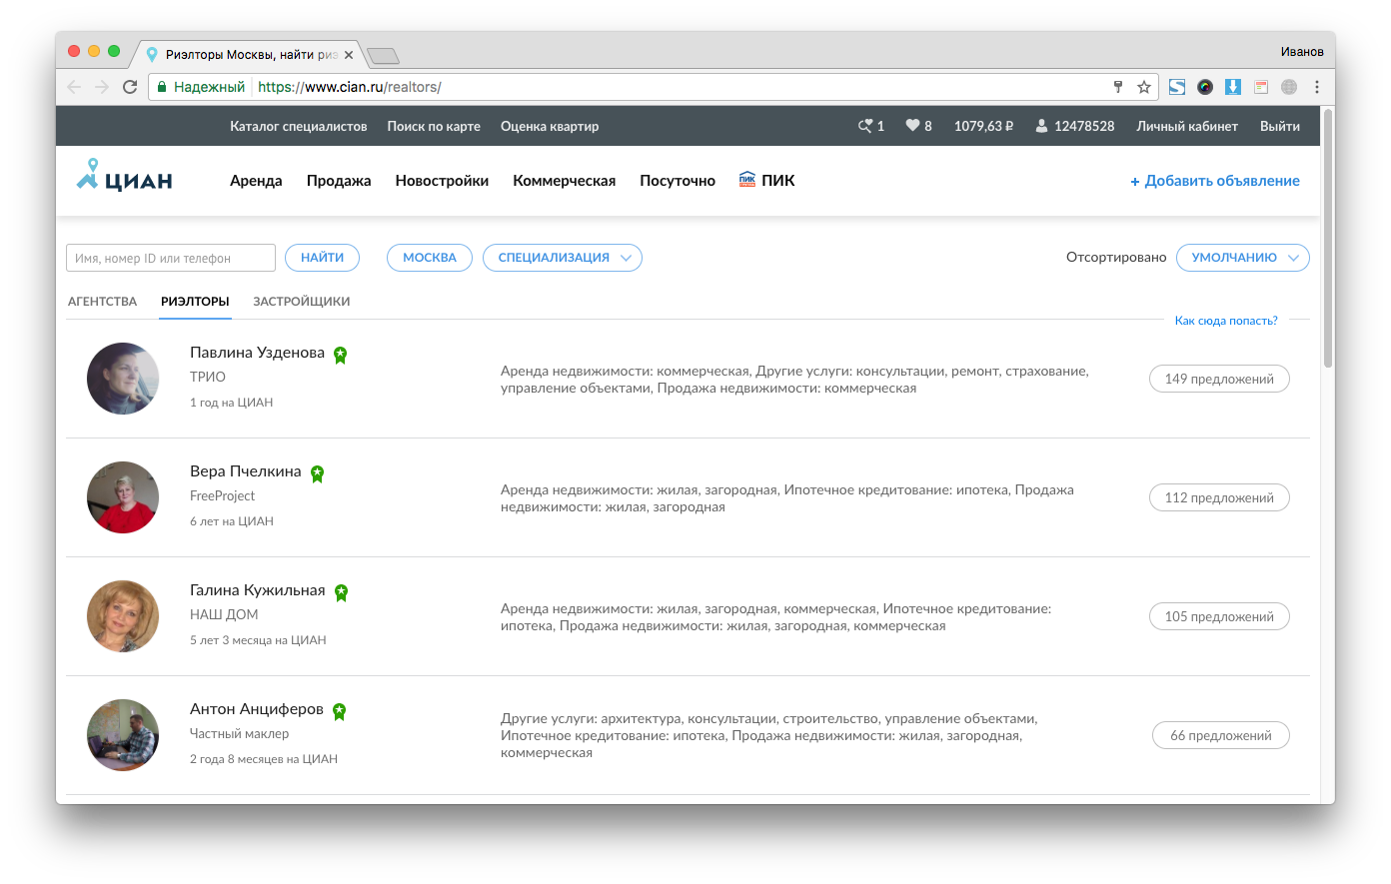Select the РИЭЛТОРЫ tab
The height and width of the screenshot is (884, 1391).
(x=195, y=301)
